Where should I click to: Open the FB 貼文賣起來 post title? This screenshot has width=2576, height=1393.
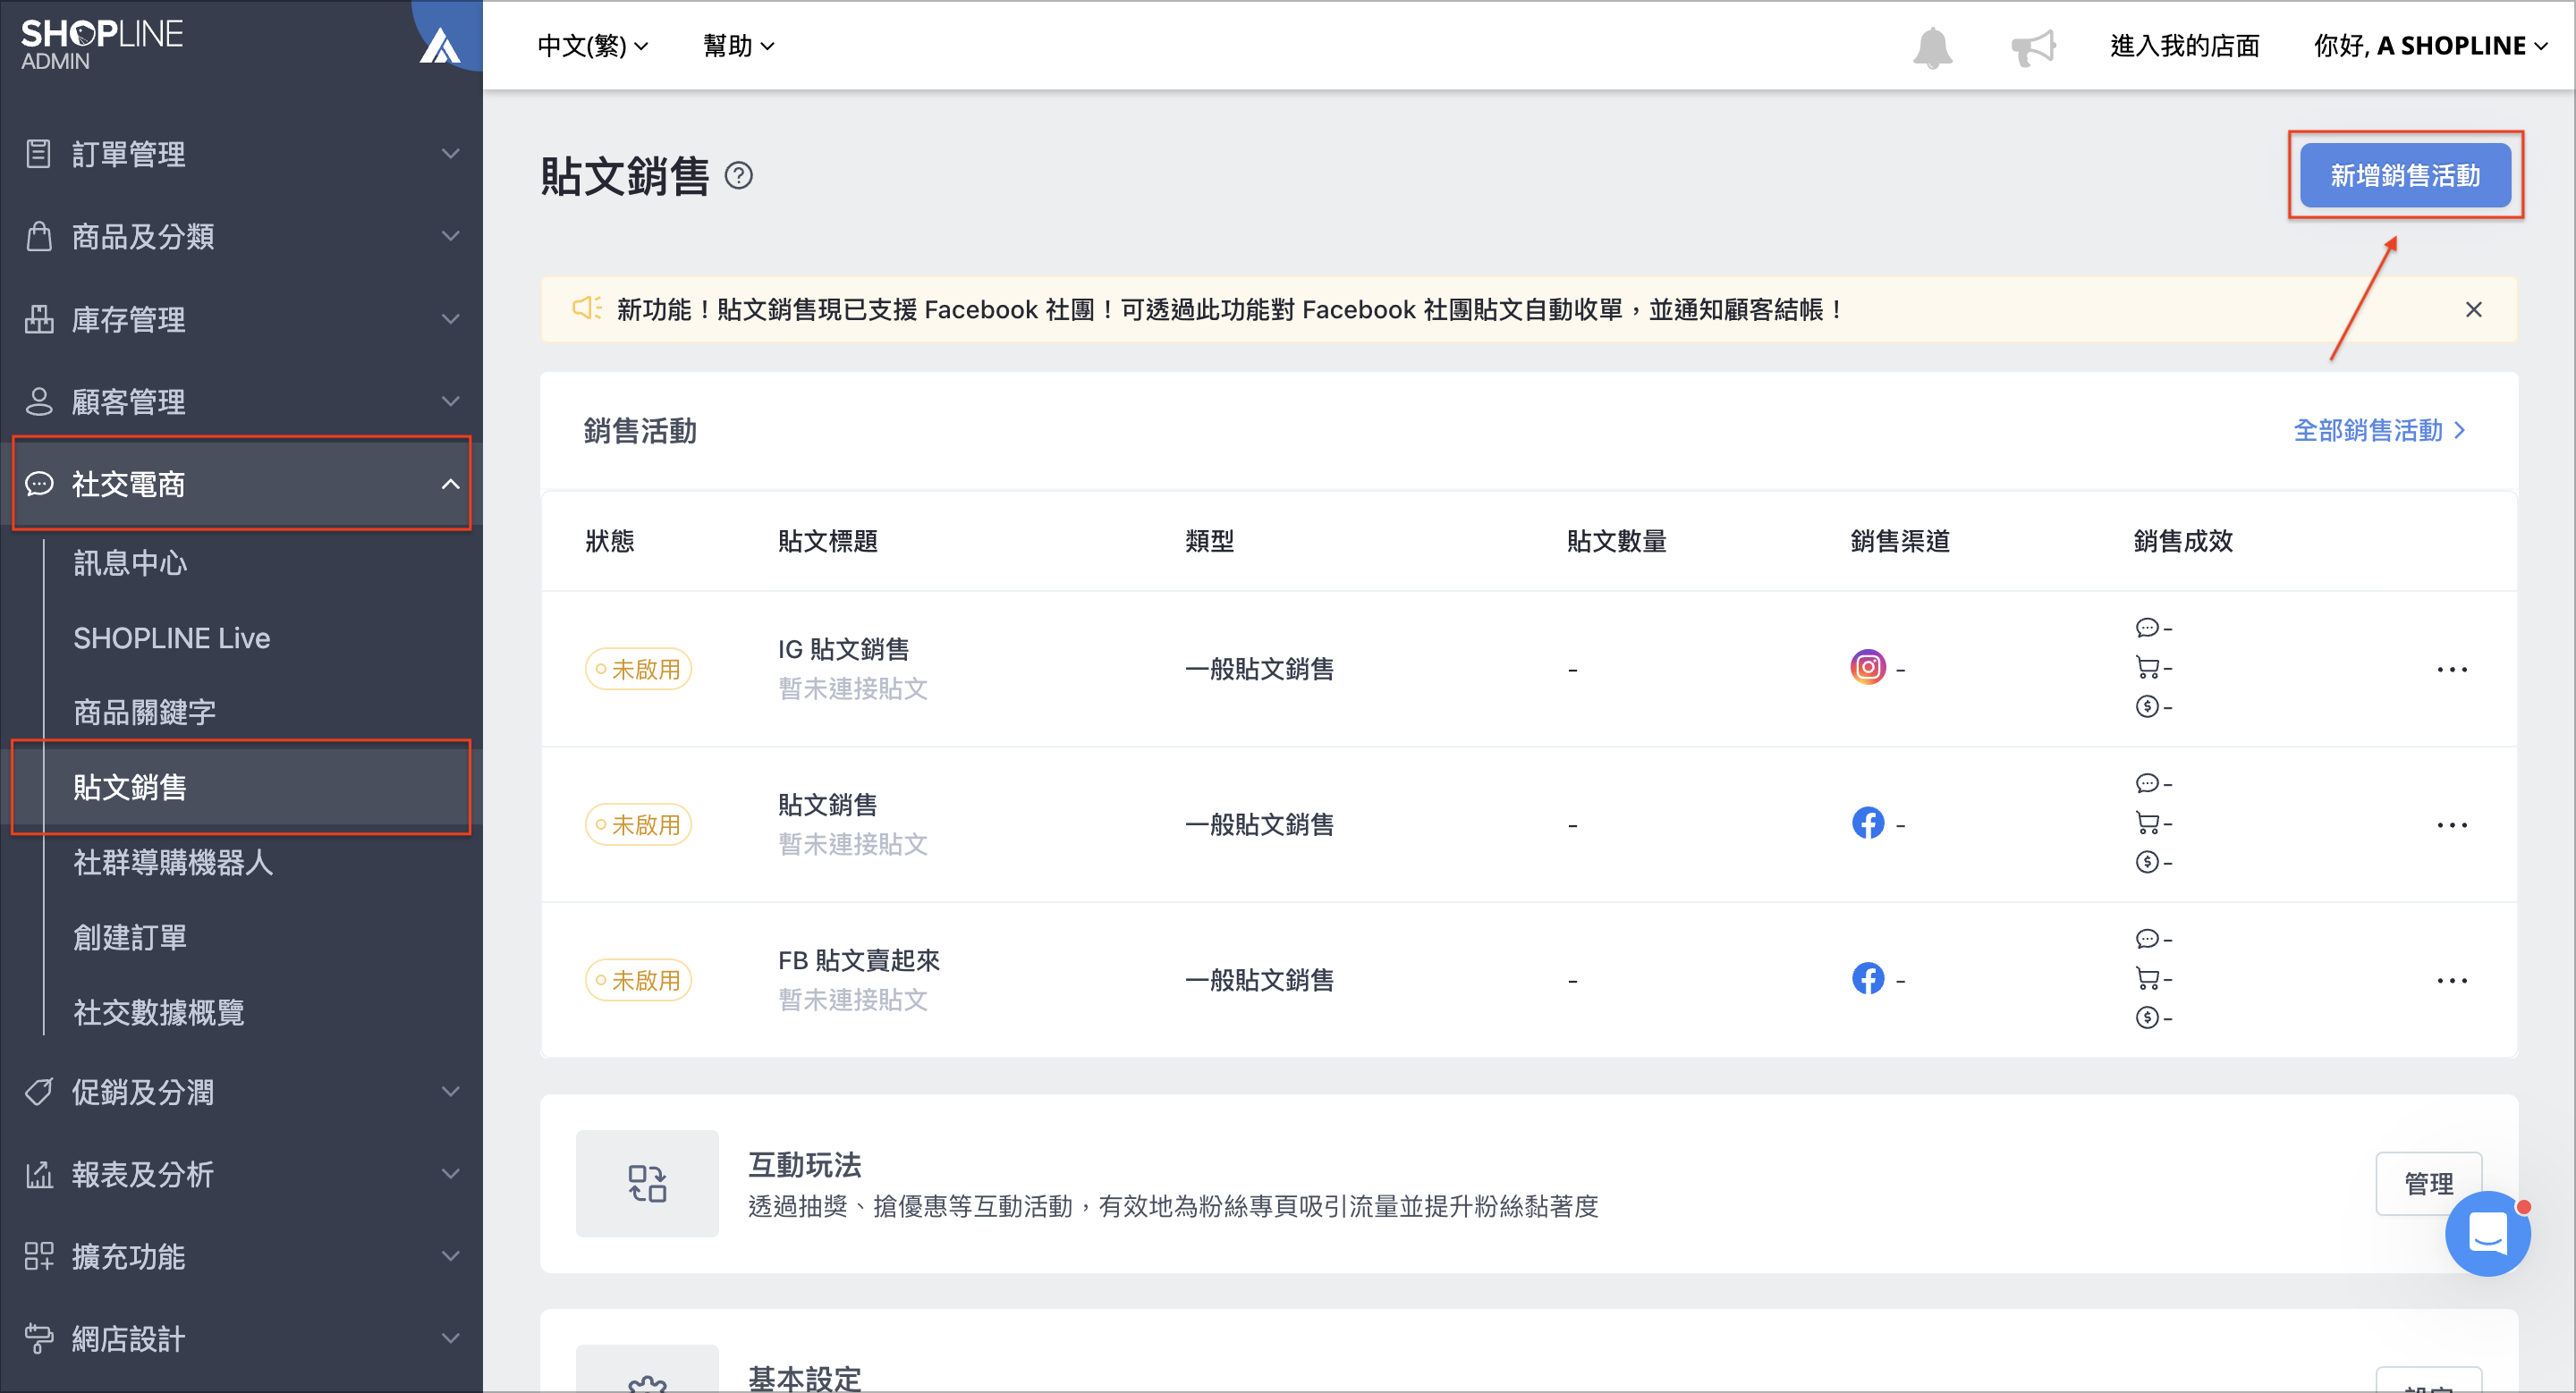pos(859,960)
